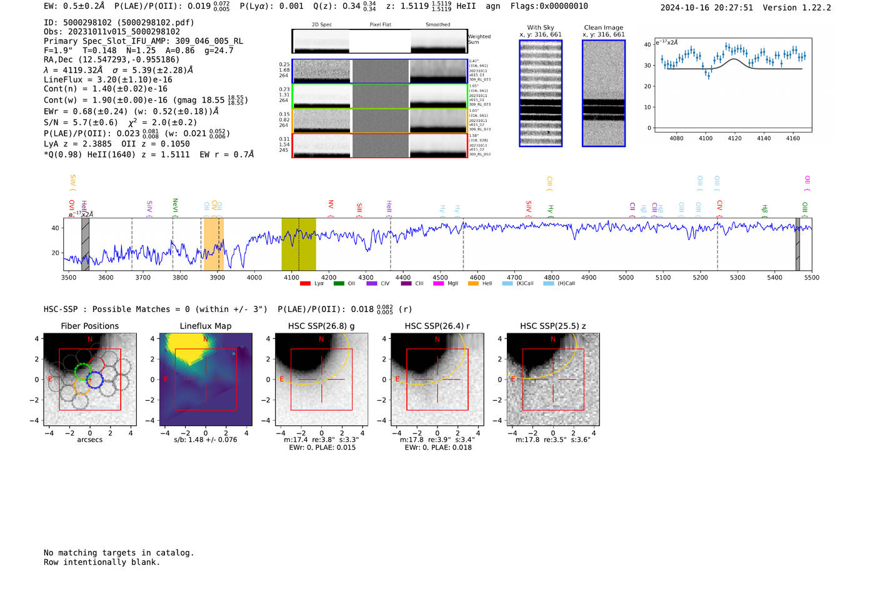Open the With Sky cutout image
The image size is (875, 596).
click(541, 93)
